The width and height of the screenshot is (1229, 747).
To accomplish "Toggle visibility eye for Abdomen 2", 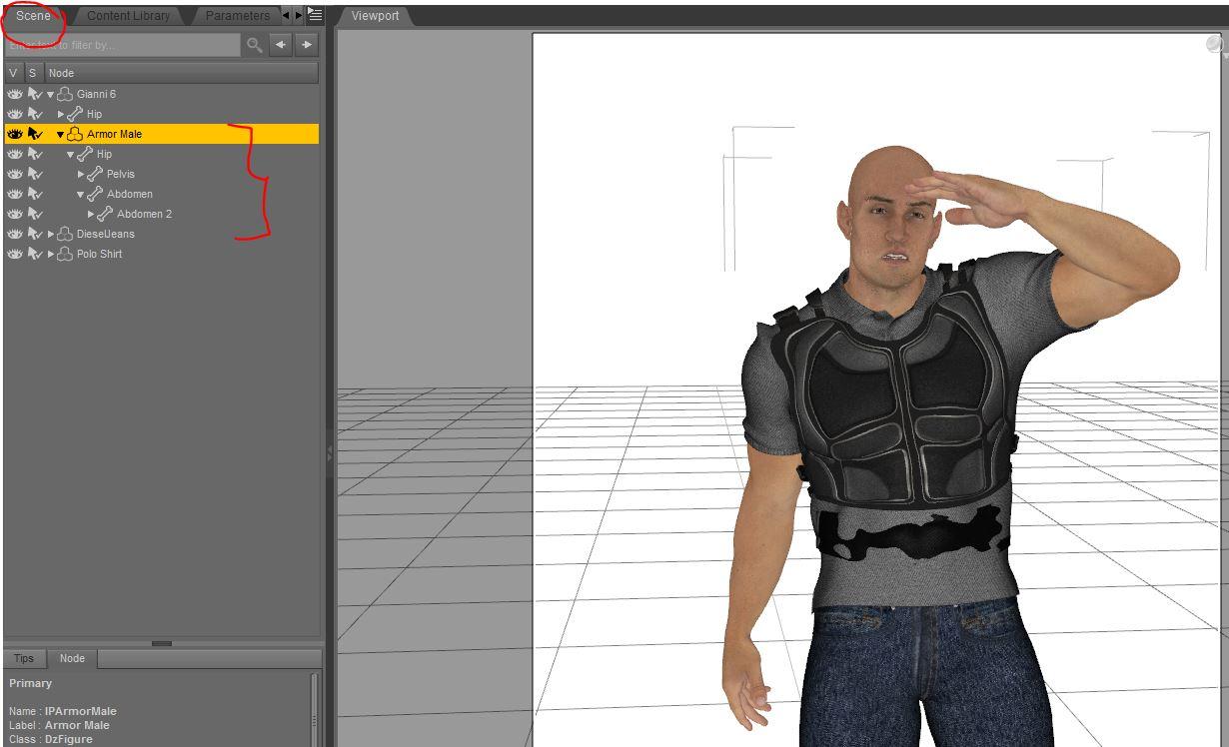I will pyautogui.click(x=14, y=214).
